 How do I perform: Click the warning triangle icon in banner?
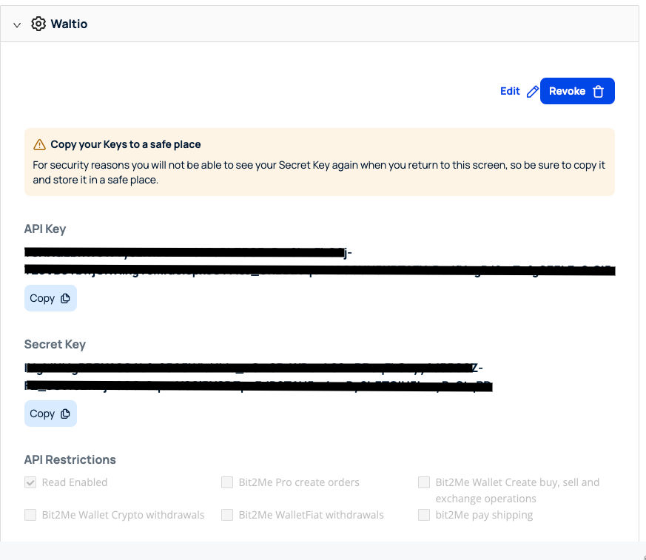tap(40, 144)
